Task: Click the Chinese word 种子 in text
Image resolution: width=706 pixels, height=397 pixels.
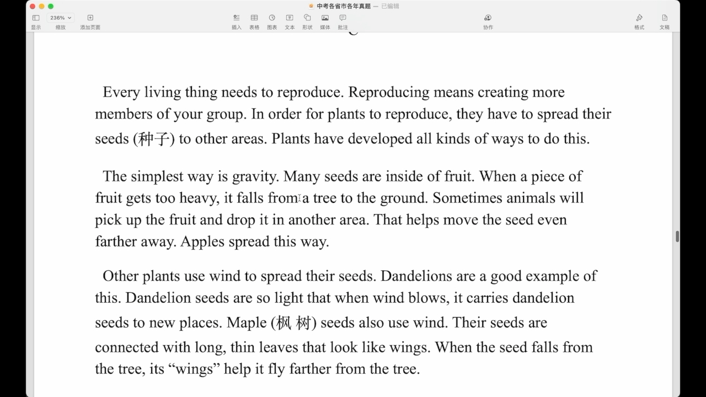Action: [154, 138]
